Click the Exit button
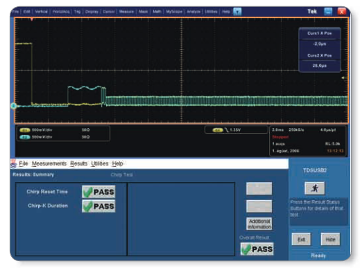The height and width of the screenshot is (268, 360). 301,240
